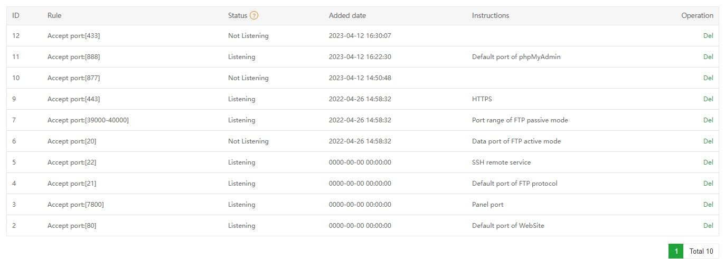
Task: Click the Instructions column header
Action: [x=490, y=16]
